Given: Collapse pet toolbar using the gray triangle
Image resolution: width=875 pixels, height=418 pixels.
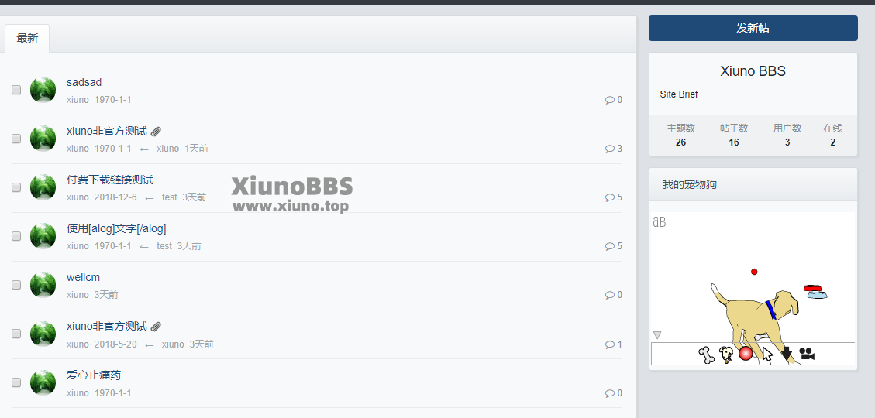Looking at the screenshot, I should click(x=657, y=335).
